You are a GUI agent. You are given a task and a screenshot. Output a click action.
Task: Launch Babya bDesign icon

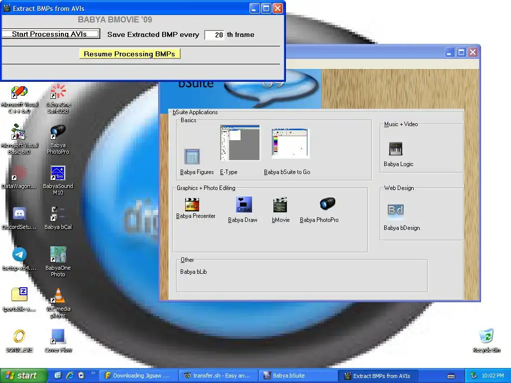click(396, 210)
